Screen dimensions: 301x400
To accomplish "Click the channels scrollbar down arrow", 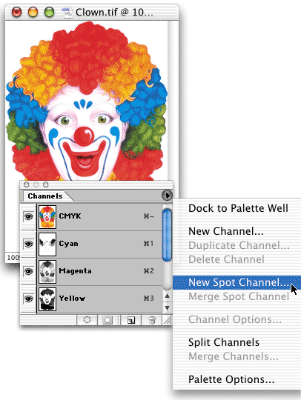I will coord(168,307).
